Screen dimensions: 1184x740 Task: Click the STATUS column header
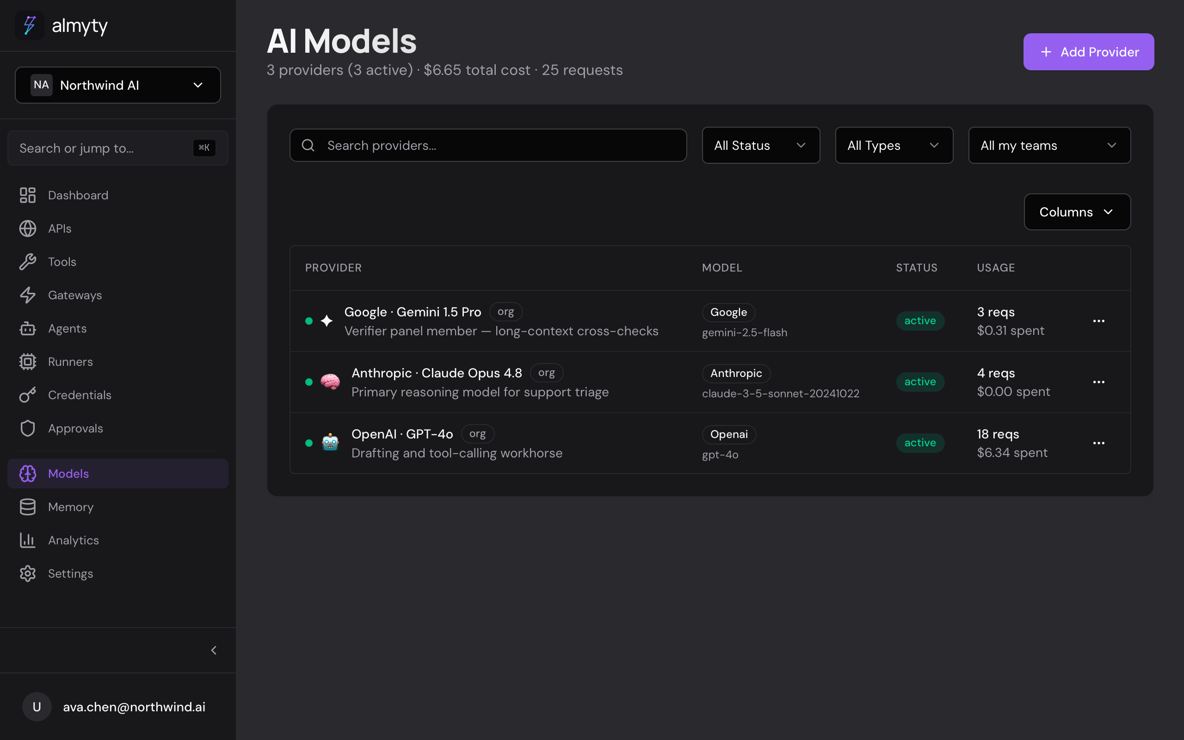tap(917, 268)
